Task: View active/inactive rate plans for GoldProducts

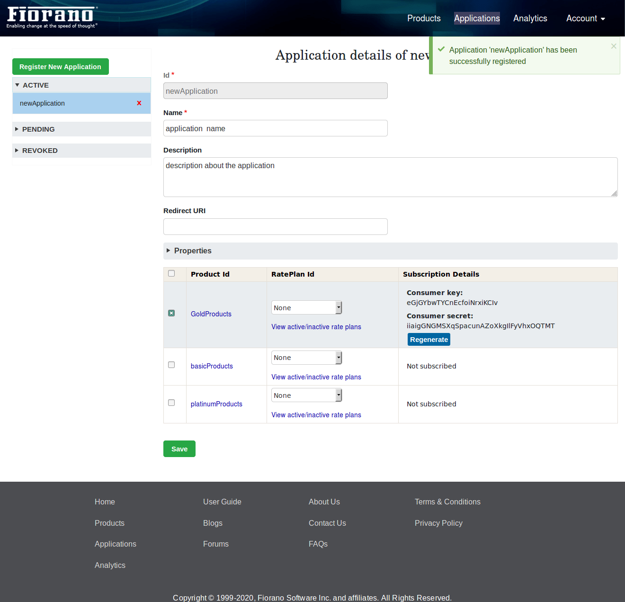Action: tap(316, 327)
